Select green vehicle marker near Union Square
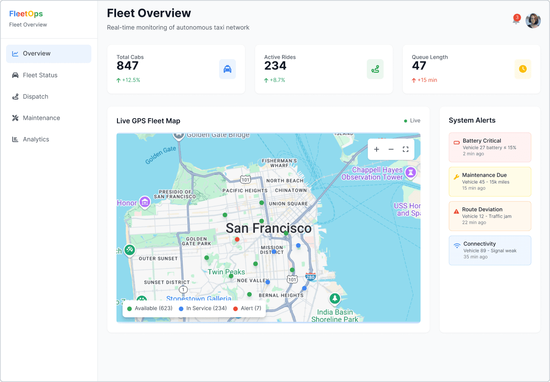 point(261,203)
